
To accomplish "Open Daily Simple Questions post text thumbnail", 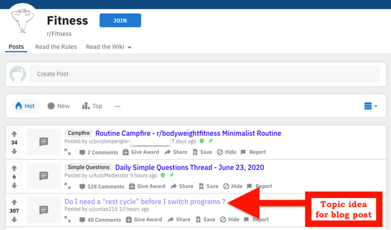I will point(43,176).
